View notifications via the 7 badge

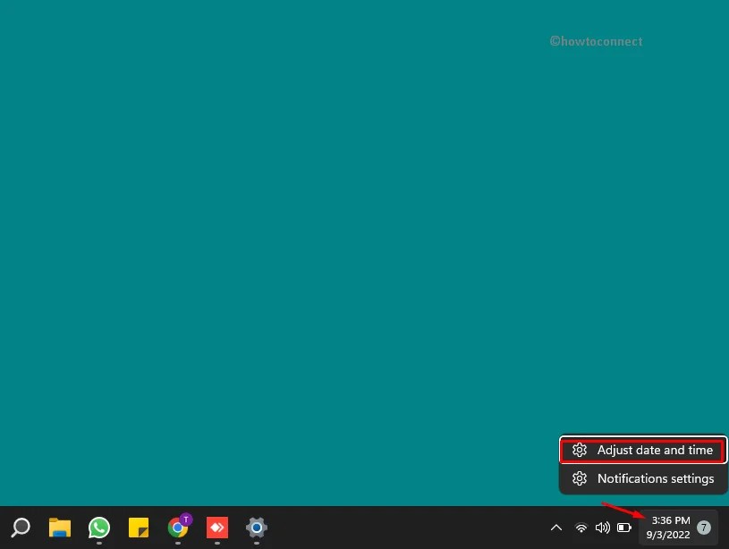[x=705, y=528]
